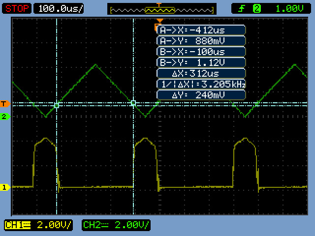Select the green channel 2 ground marker
Screen dimensions: 315x236
coord(4,117)
